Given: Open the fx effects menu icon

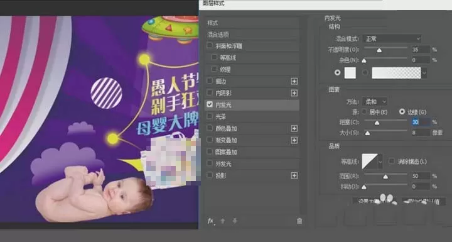Looking at the screenshot, I should click(x=211, y=221).
